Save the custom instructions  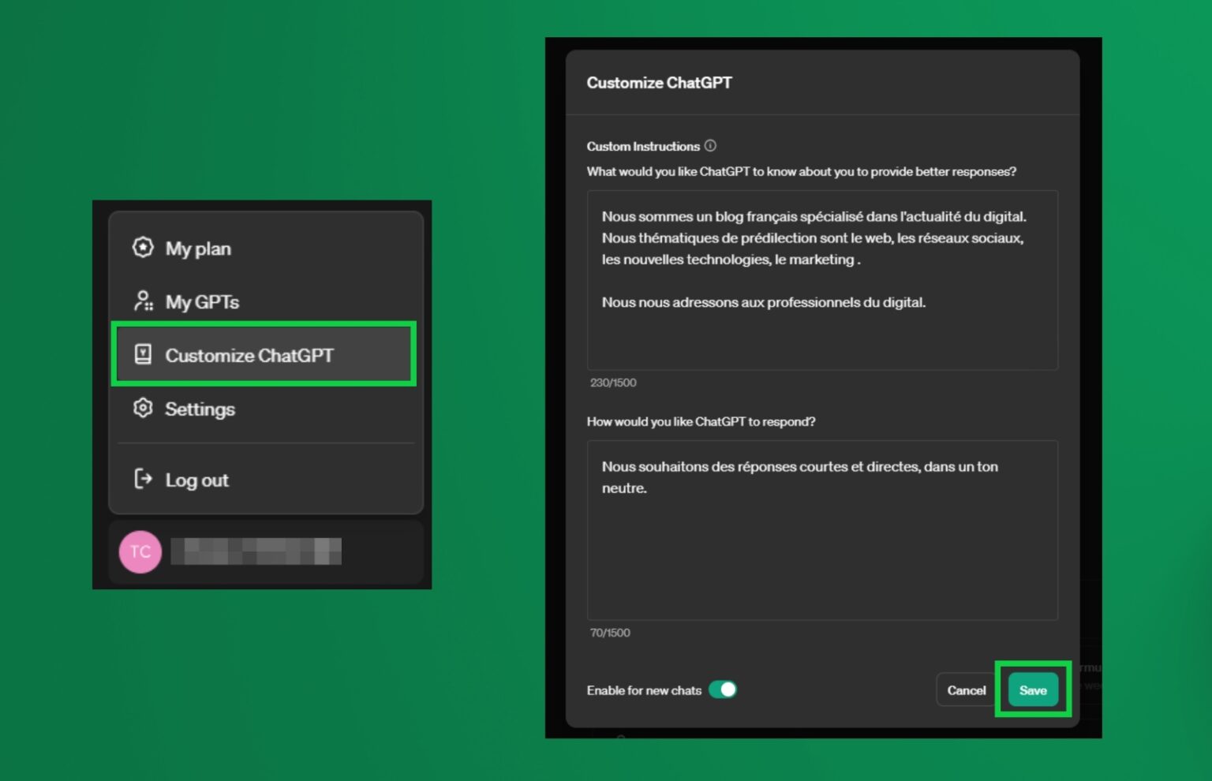coord(1032,690)
